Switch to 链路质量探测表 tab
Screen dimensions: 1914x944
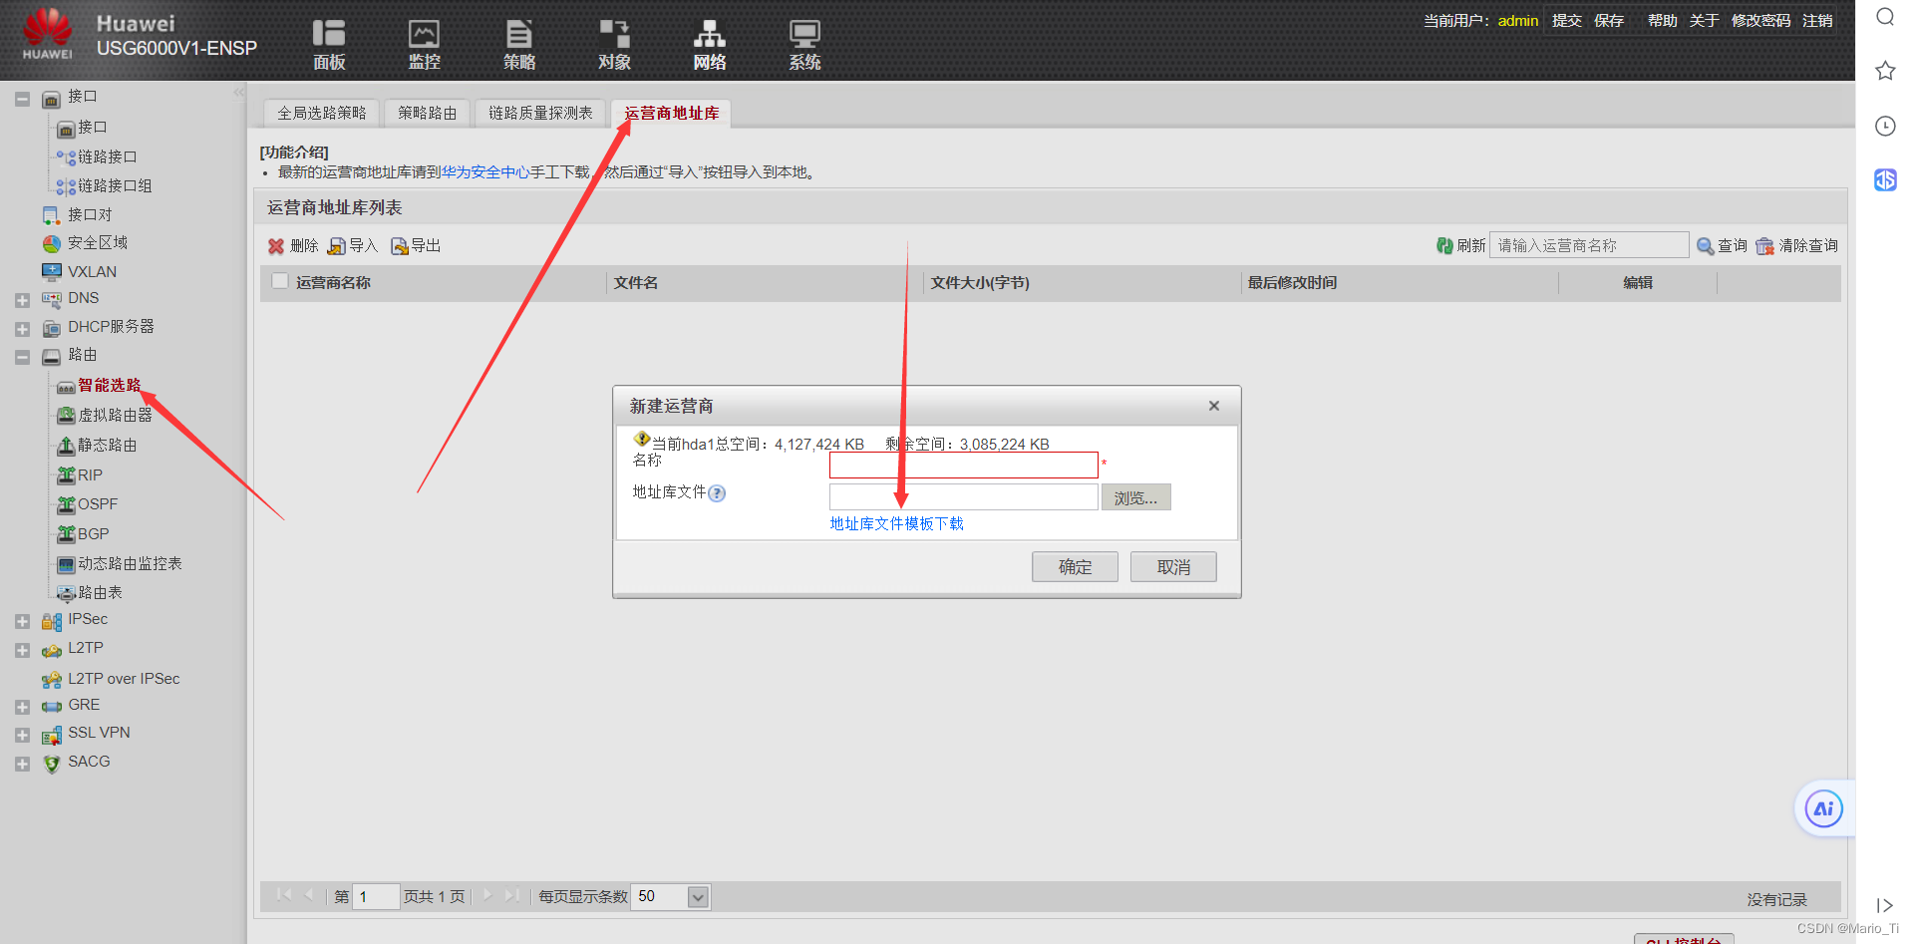click(x=540, y=114)
